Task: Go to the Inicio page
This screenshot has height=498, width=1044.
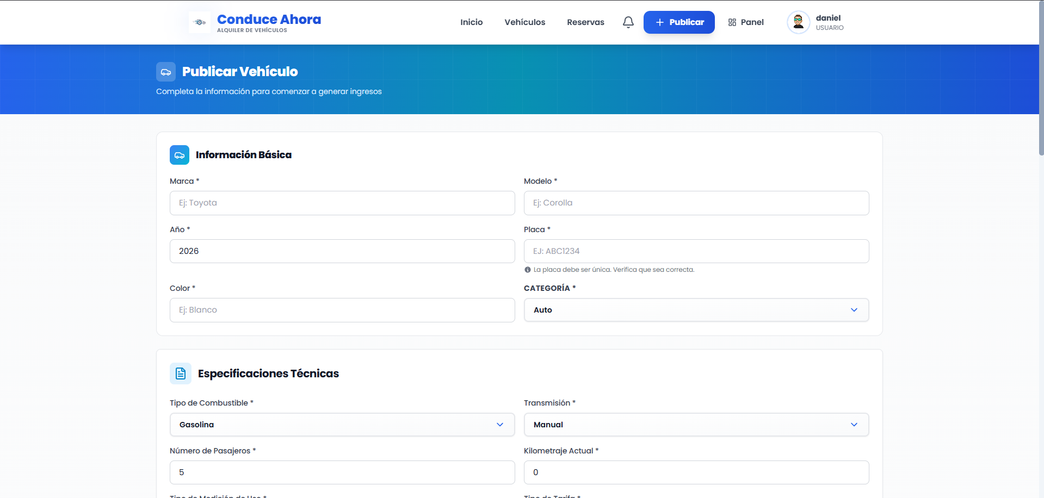Action: click(x=471, y=22)
